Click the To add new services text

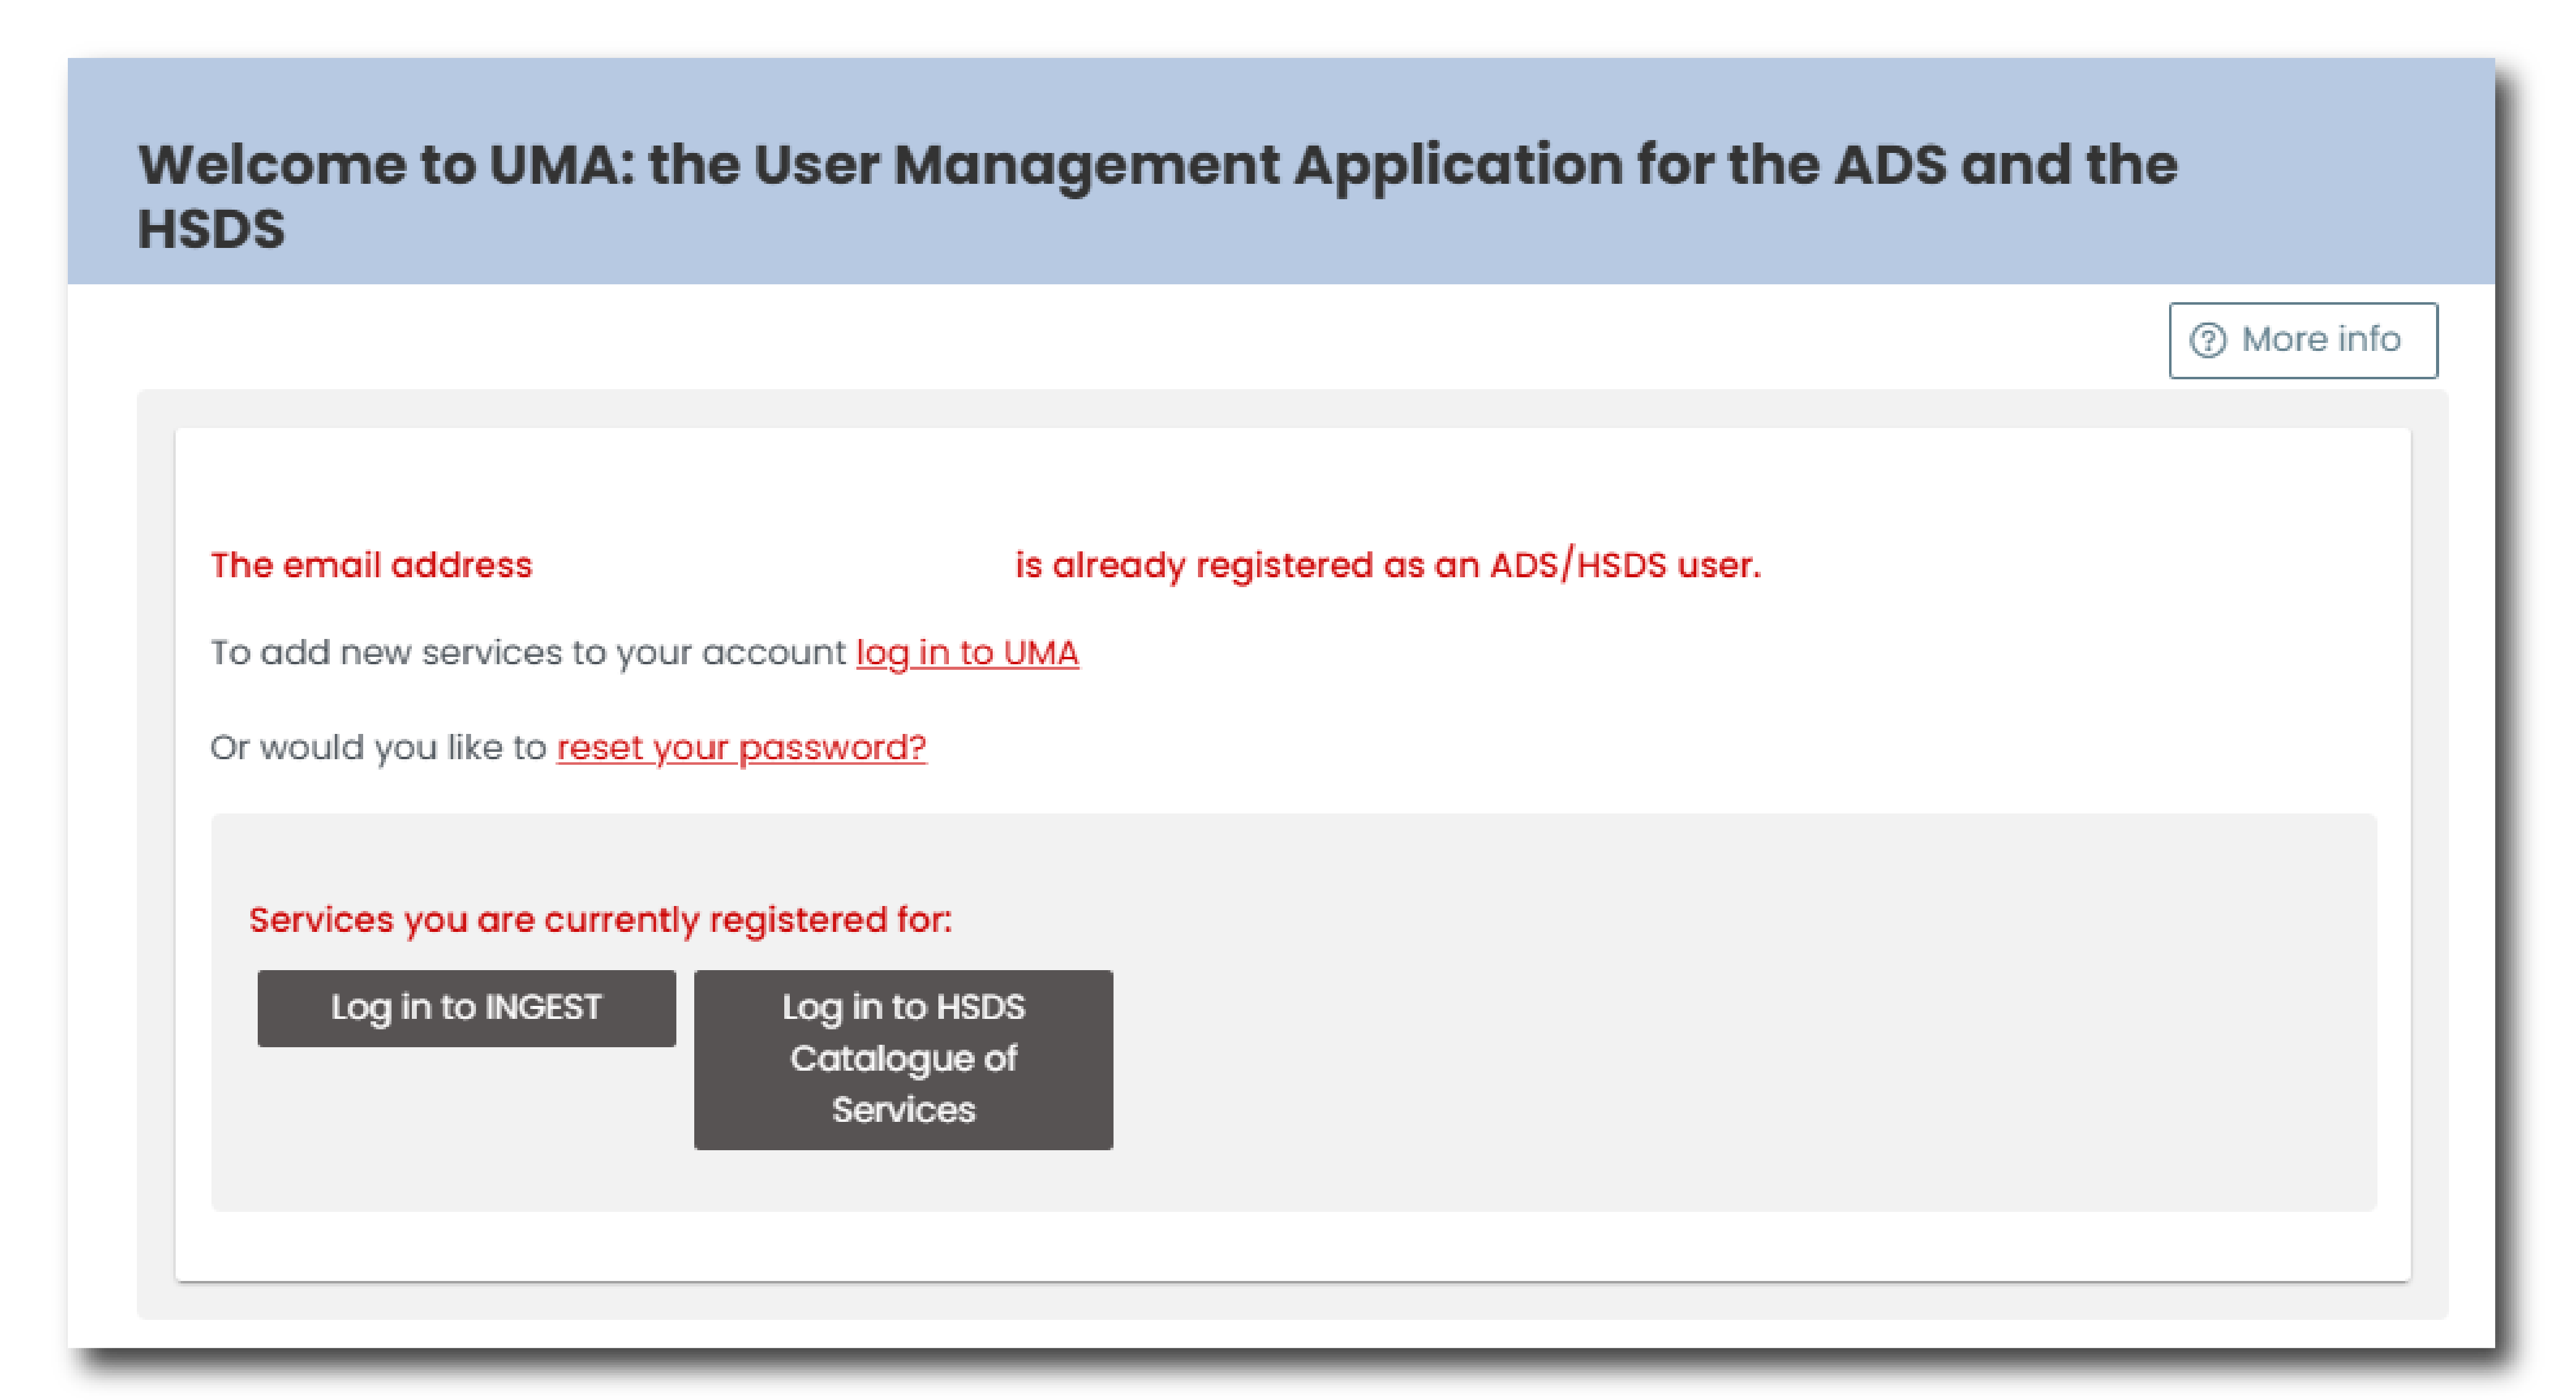[x=528, y=653]
